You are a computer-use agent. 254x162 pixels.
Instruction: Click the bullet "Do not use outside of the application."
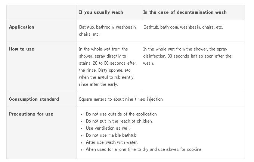121,114
